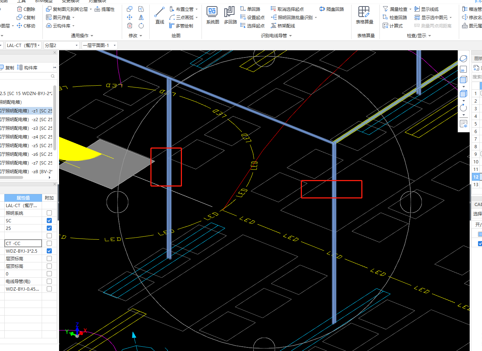Screen dimensions: 482x351
Task: Expand the 复制图元到其它层 dropdown arrow
Action: (x=91, y=9)
